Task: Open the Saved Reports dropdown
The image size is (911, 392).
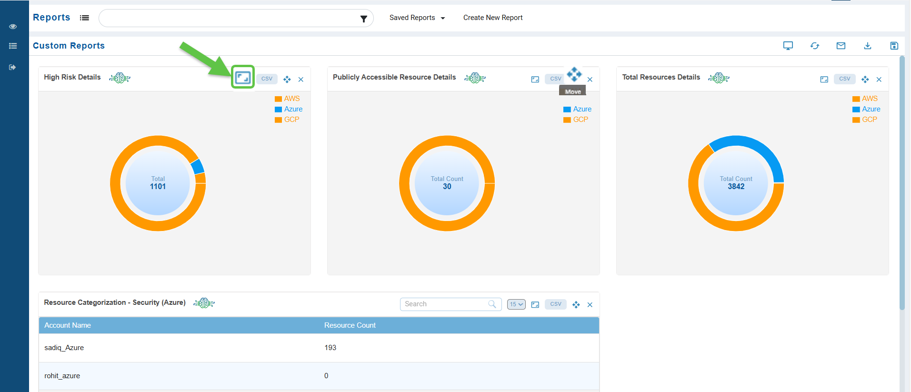Action: tap(417, 18)
